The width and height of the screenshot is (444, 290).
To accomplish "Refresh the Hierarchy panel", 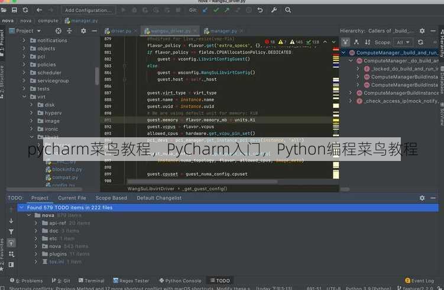I will (420, 42).
